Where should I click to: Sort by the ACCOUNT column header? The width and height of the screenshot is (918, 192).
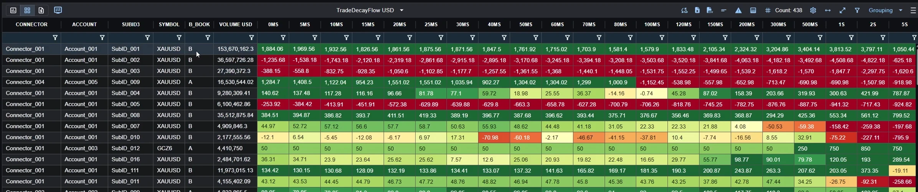(84, 25)
